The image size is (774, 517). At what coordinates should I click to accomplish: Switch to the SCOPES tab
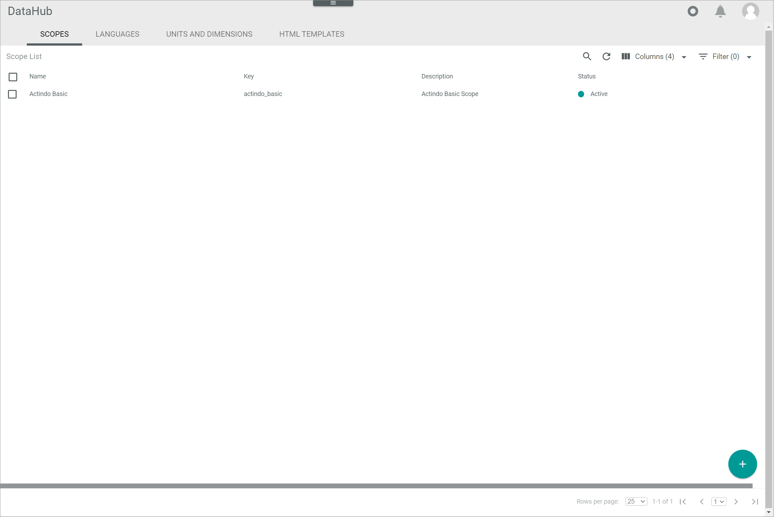click(x=55, y=34)
